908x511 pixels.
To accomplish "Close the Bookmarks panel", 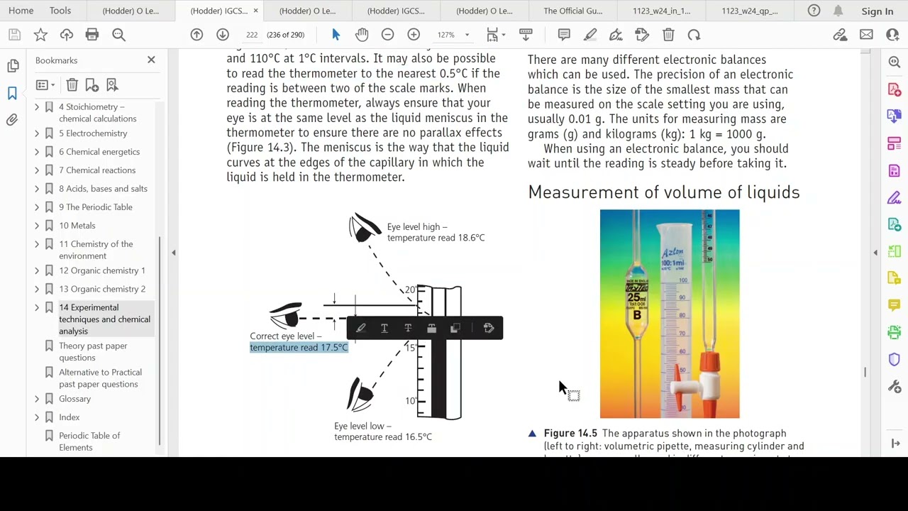I will (151, 60).
